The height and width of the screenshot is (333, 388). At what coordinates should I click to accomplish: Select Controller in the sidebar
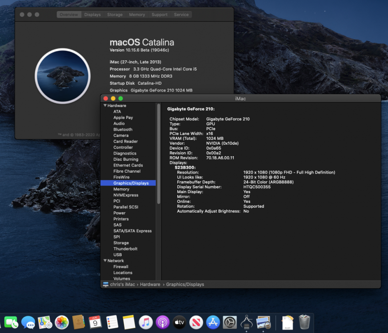point(123,147)
